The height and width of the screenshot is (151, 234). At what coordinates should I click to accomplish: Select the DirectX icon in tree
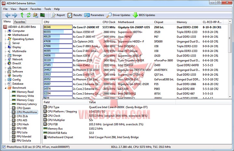9,63
